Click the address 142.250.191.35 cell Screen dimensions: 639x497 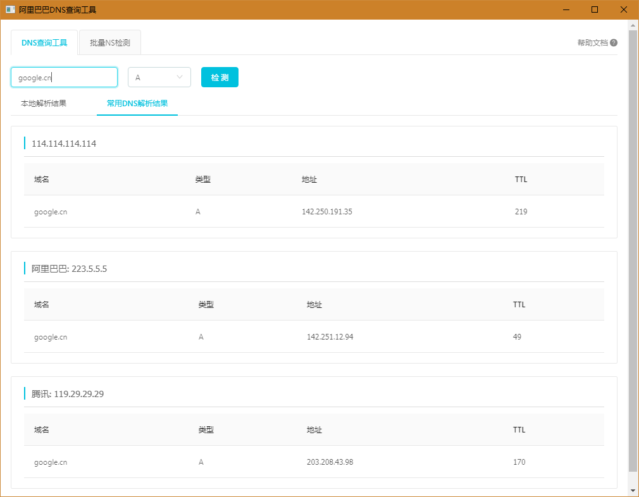(327, 212)
